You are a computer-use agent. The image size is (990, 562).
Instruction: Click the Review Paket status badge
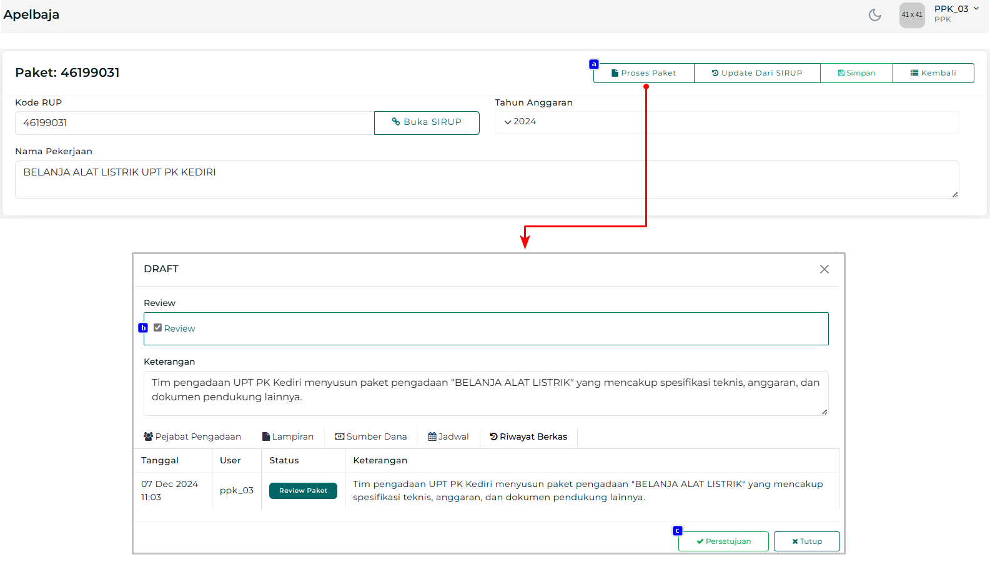(x=303, y=491)
